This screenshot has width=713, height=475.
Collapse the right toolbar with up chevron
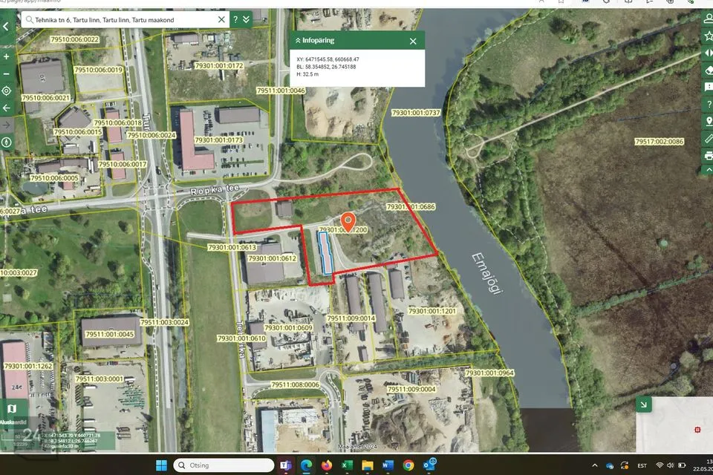(708, 171)
